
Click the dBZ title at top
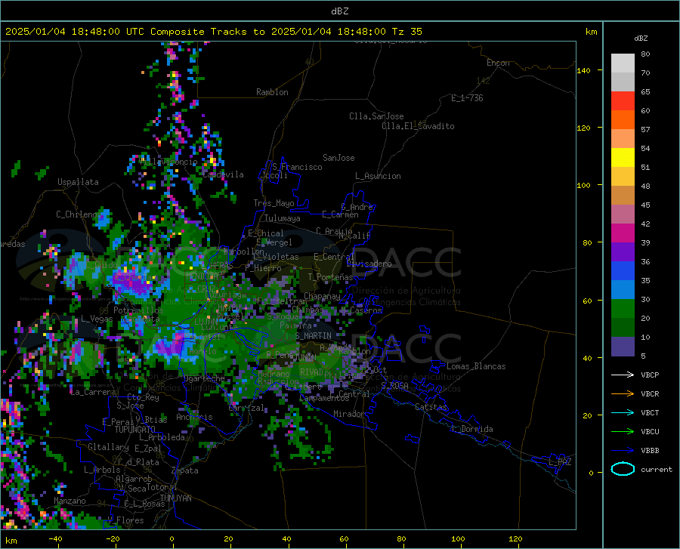pos(339,11)
